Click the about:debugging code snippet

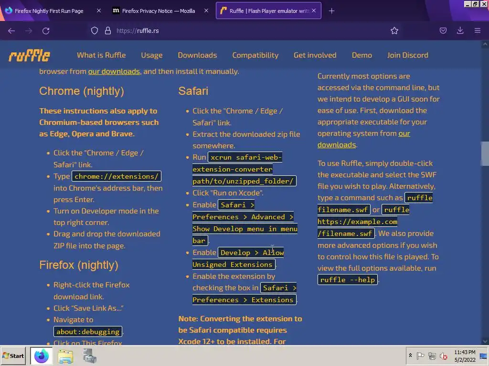[88, 332]
